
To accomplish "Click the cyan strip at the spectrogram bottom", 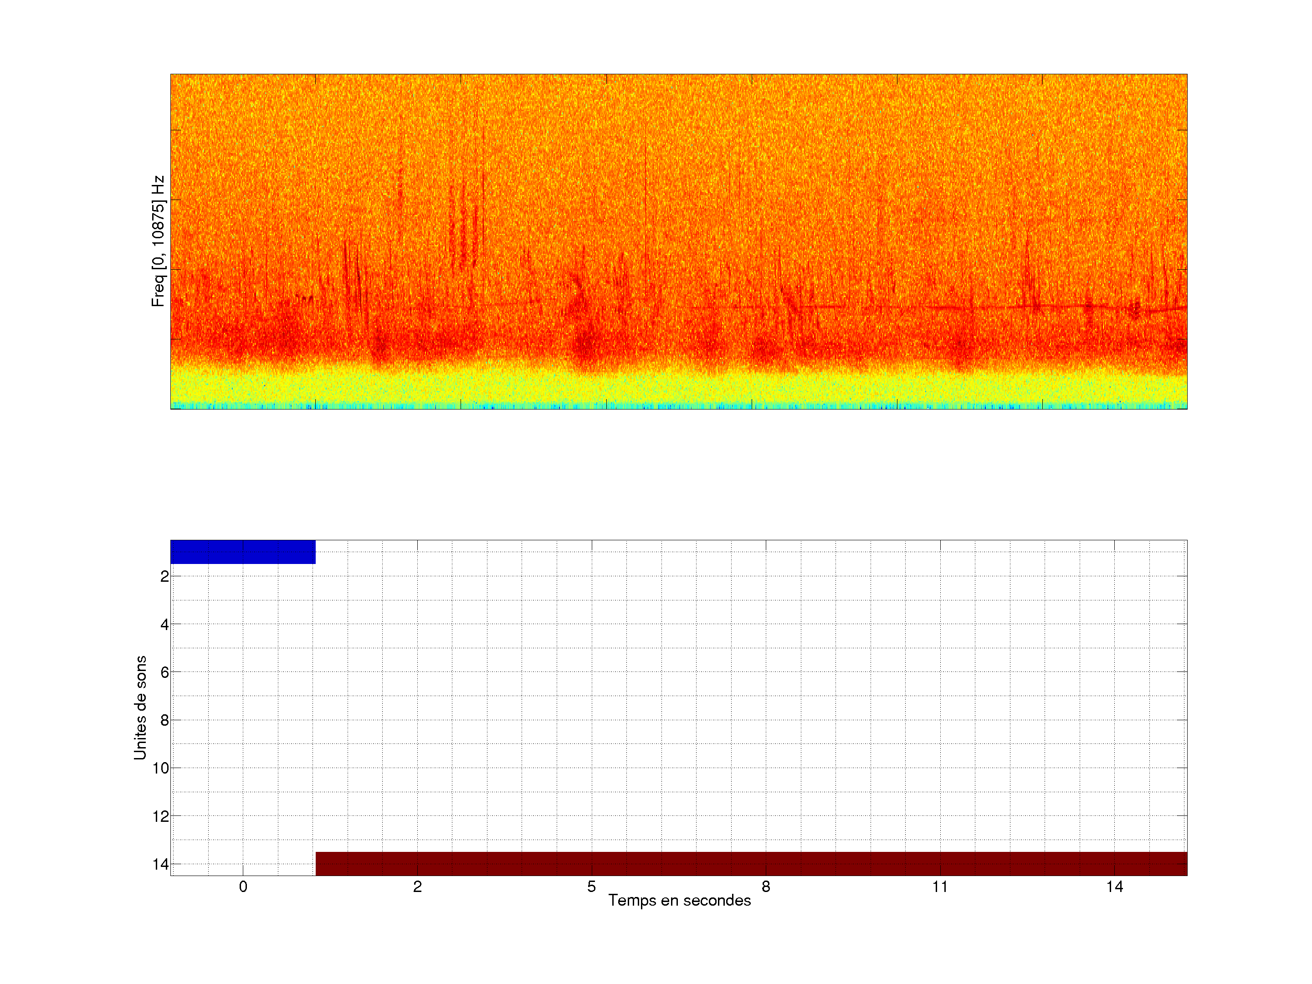I will point(678,406).
